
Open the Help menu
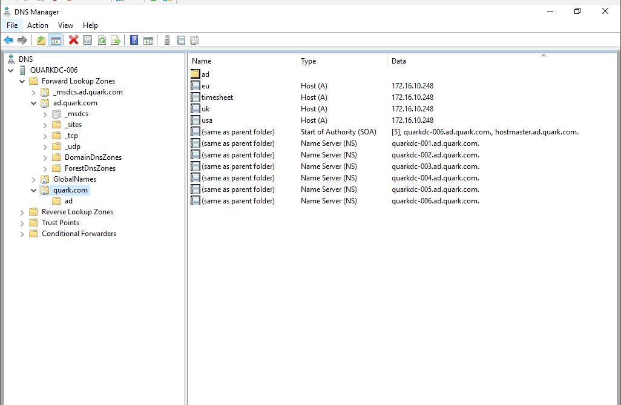coord(90,25)
